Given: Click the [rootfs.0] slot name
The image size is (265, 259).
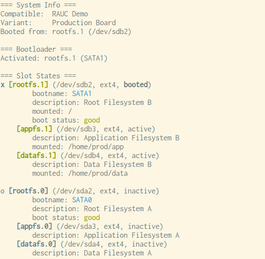Looking at the screenshot, I should pyautogui.click(x=28, y=191).
